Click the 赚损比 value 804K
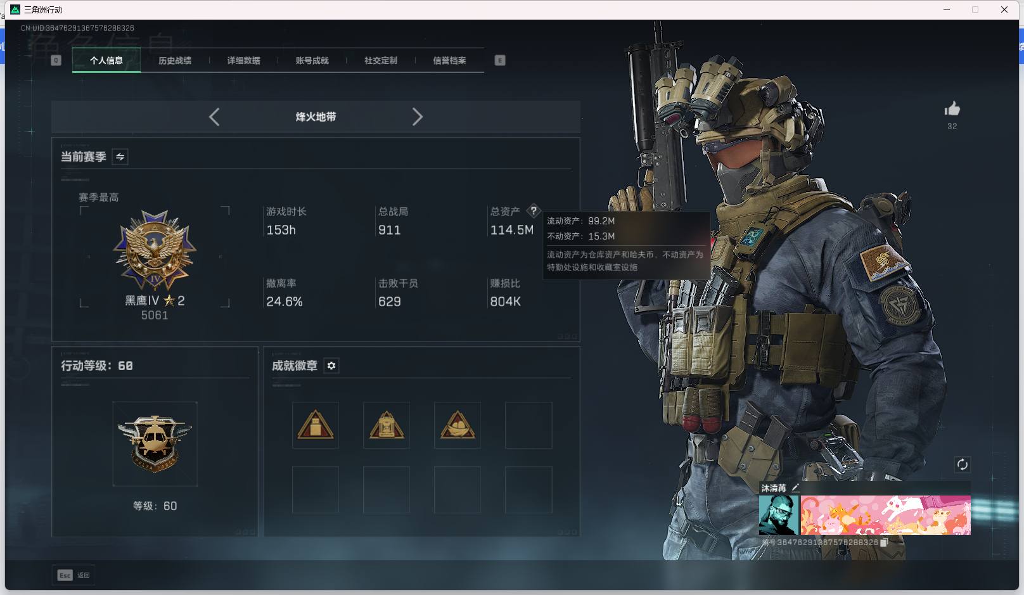1024x595 pixels. (x=505, y=302)
